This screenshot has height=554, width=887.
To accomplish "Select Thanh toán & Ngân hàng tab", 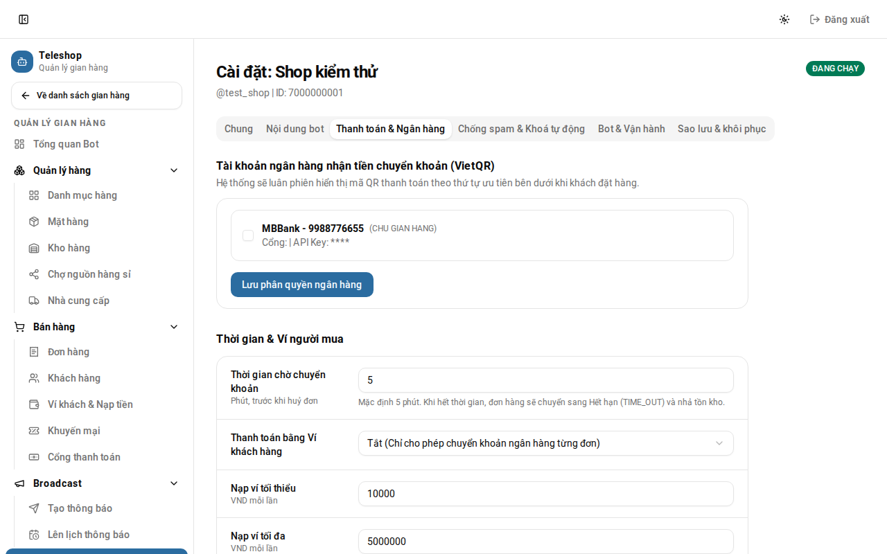I will [391, 129].
